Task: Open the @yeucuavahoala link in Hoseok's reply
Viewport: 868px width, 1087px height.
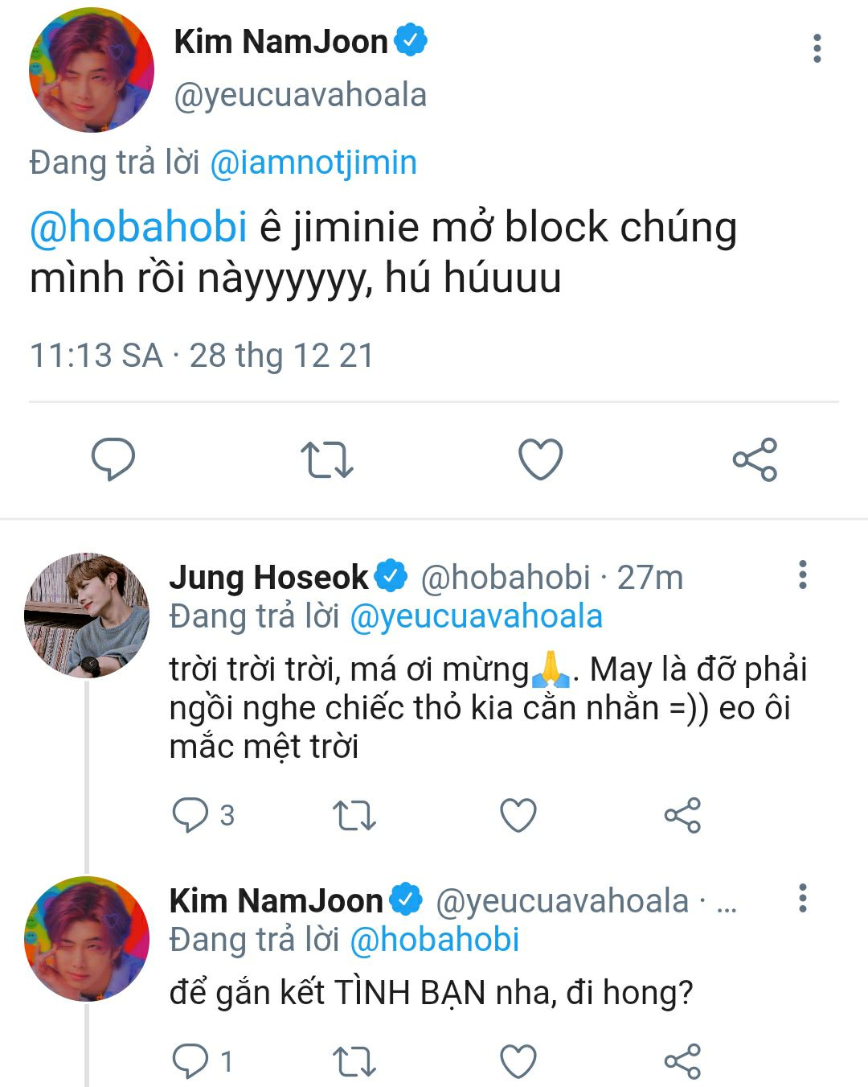Action: [476, 616]
